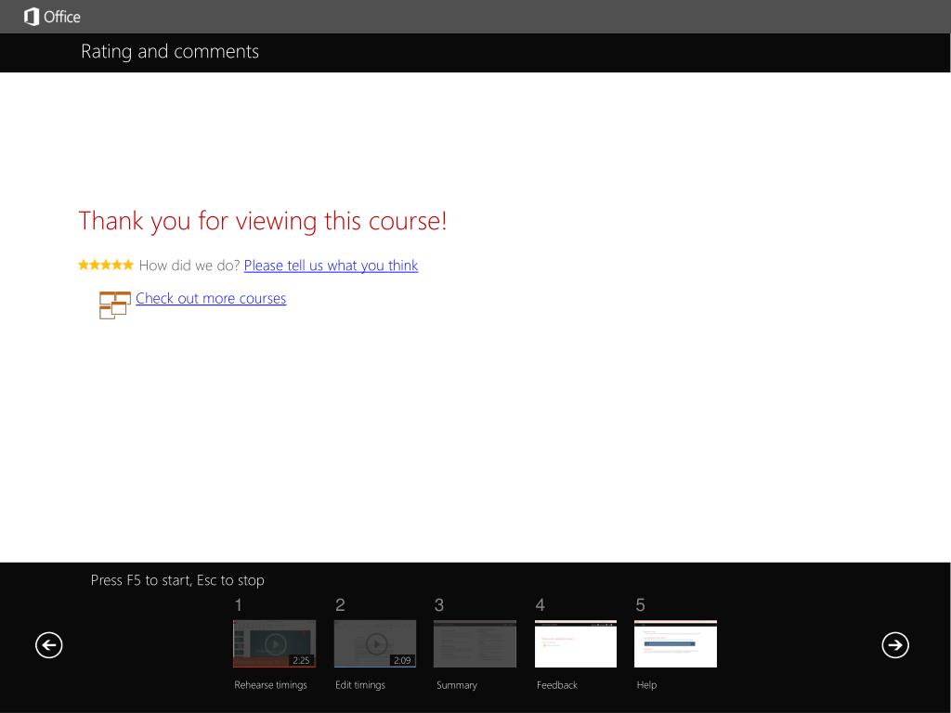Select the 'Summary' label
Screen dimensions: 951x713
pos(457,685)
